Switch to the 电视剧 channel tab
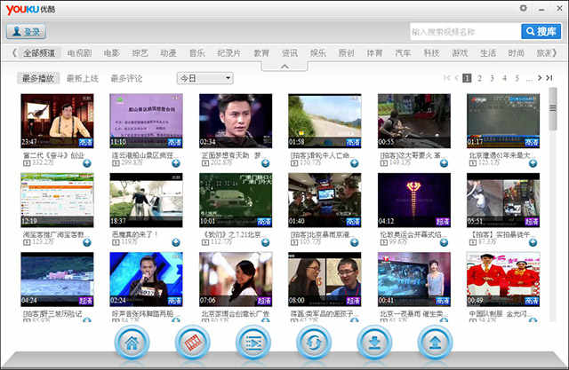The height and width of the screenshot is (370, 569). (79, 53)
